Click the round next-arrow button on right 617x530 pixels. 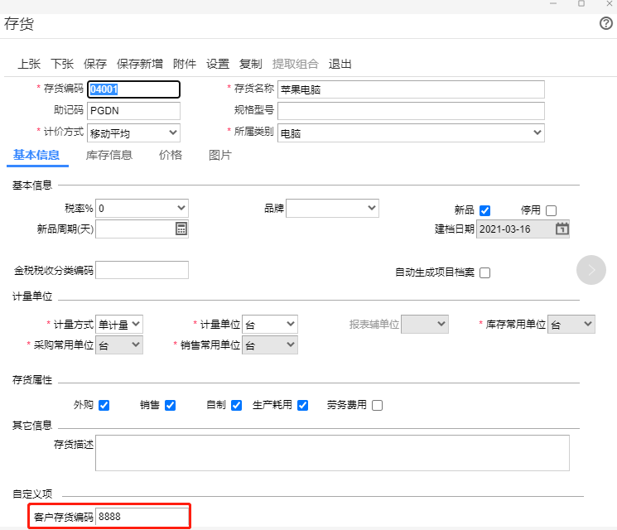(591, 270)
